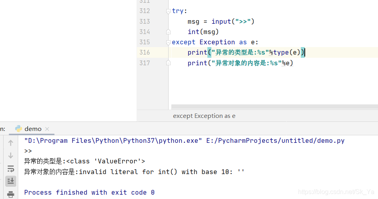Click the 'try:' keyword on line 312

click(180, 11)
